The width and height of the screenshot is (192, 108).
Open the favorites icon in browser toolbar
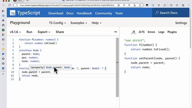(x=177, y=5)
